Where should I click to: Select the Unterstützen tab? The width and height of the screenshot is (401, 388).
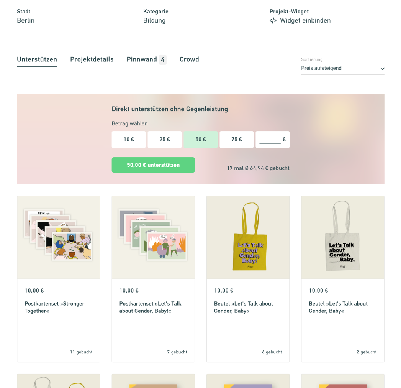pos(37,59)
